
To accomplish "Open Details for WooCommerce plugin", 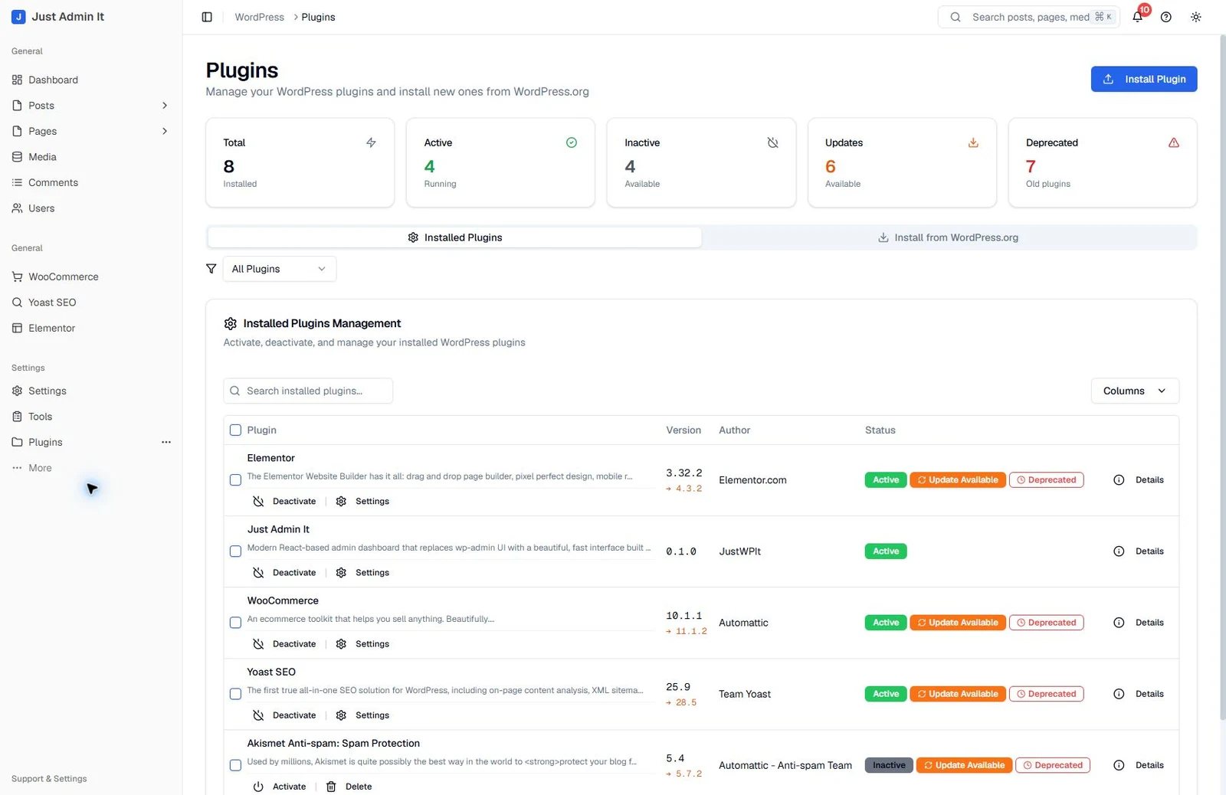I will click(x=1139, y=623).
